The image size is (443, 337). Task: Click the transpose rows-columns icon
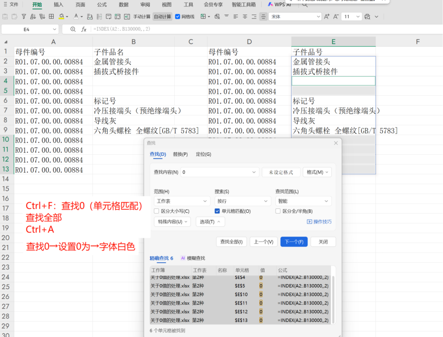coord(118,17)
